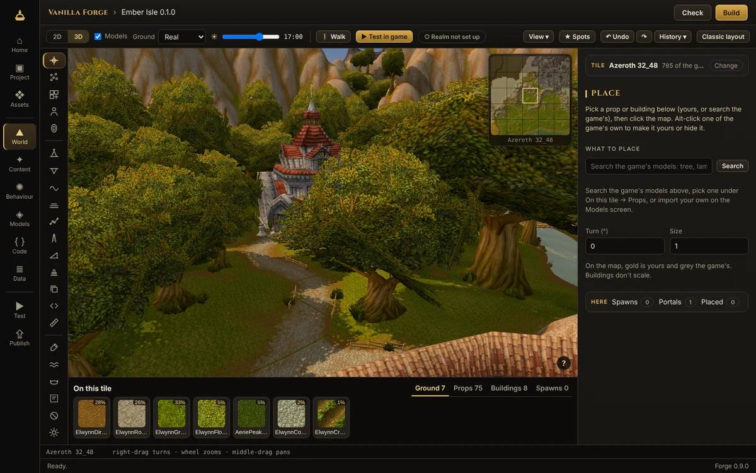The width and height of the screenshot is (756, 473).
Task: Select the smooth wave tool
Action: click(54, 188)
